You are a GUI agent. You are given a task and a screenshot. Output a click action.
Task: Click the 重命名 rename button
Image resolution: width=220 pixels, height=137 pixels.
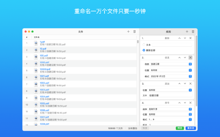191,128
